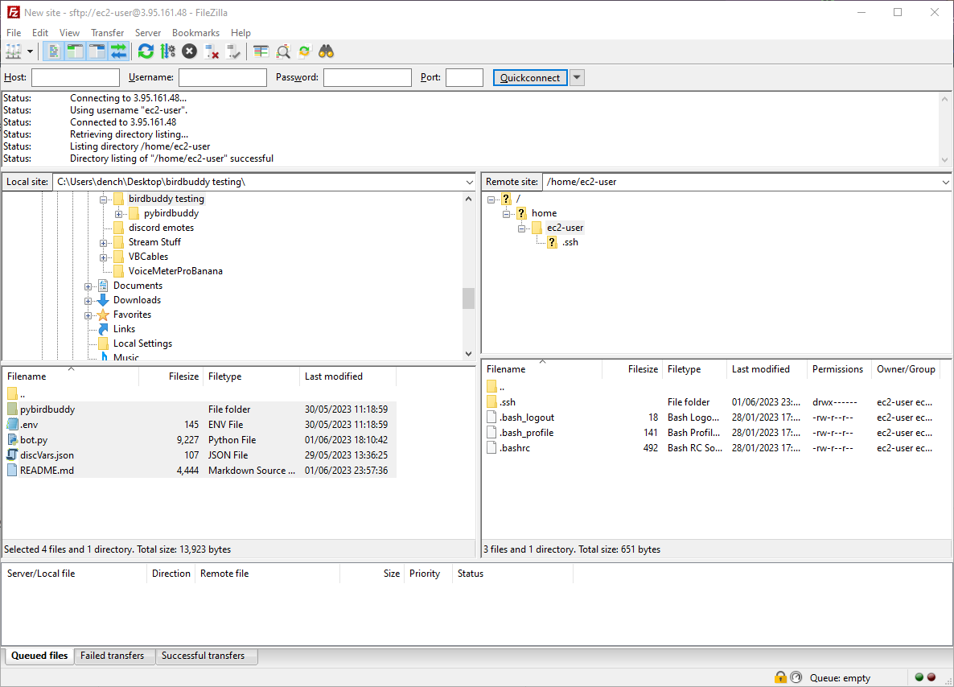Click the Port input field
The image size is (954, 687).
click(x=464, y=78)
